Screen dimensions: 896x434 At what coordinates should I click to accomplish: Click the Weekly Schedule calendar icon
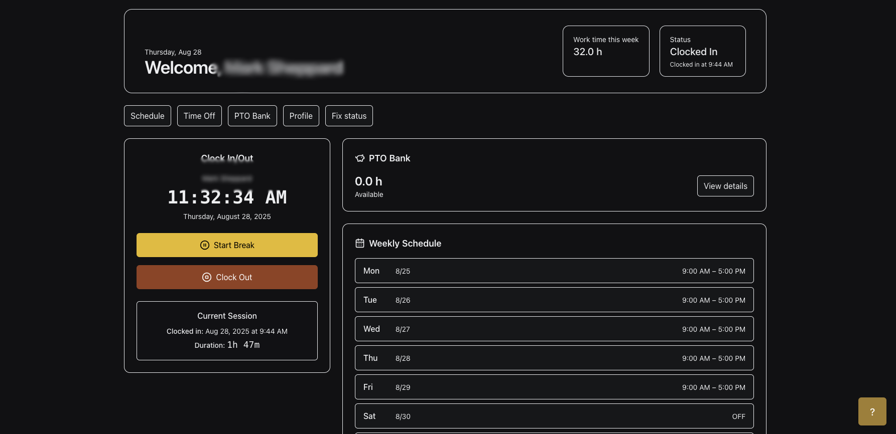[360, 244]
